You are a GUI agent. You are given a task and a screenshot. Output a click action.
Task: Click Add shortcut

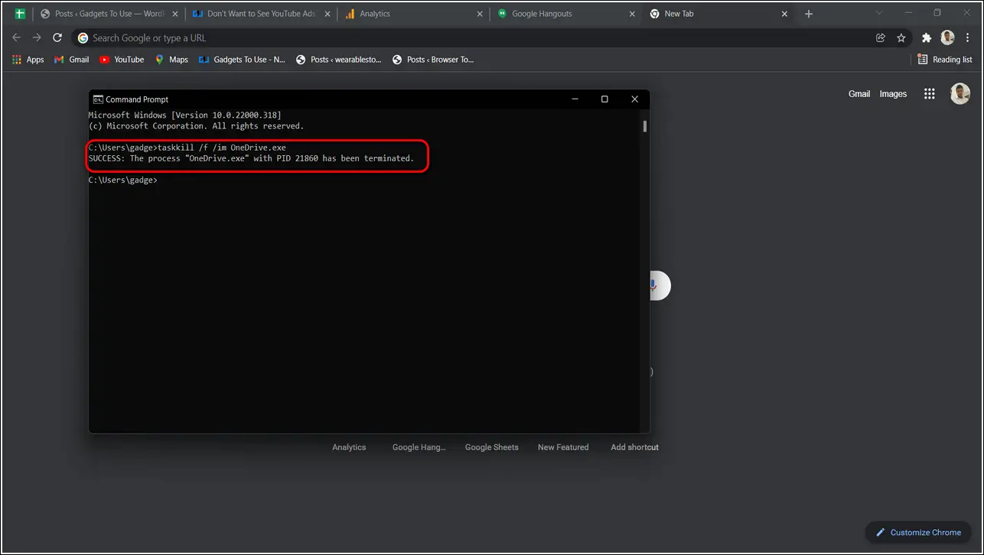tap(634, 447)
